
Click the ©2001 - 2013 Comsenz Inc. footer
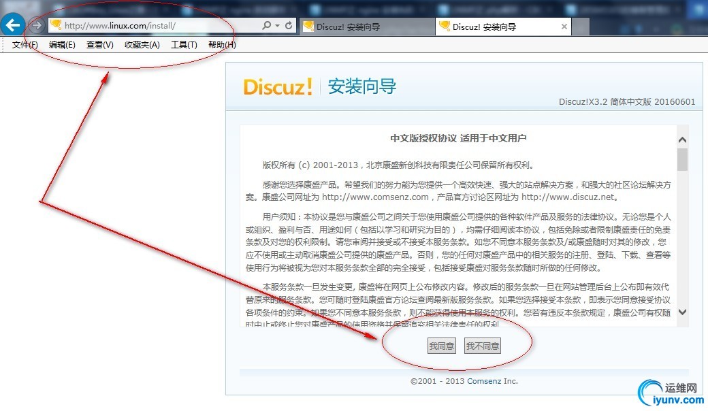pos(464,381)
